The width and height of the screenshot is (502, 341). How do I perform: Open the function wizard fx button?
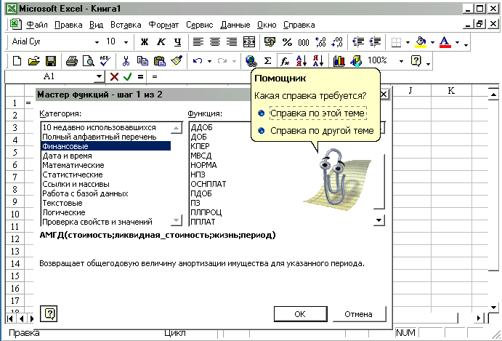[285, 61]
